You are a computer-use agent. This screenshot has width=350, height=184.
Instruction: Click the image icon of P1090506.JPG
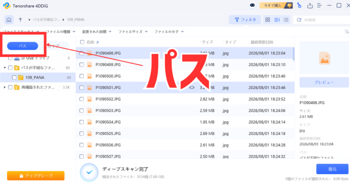tap(89, 145)
